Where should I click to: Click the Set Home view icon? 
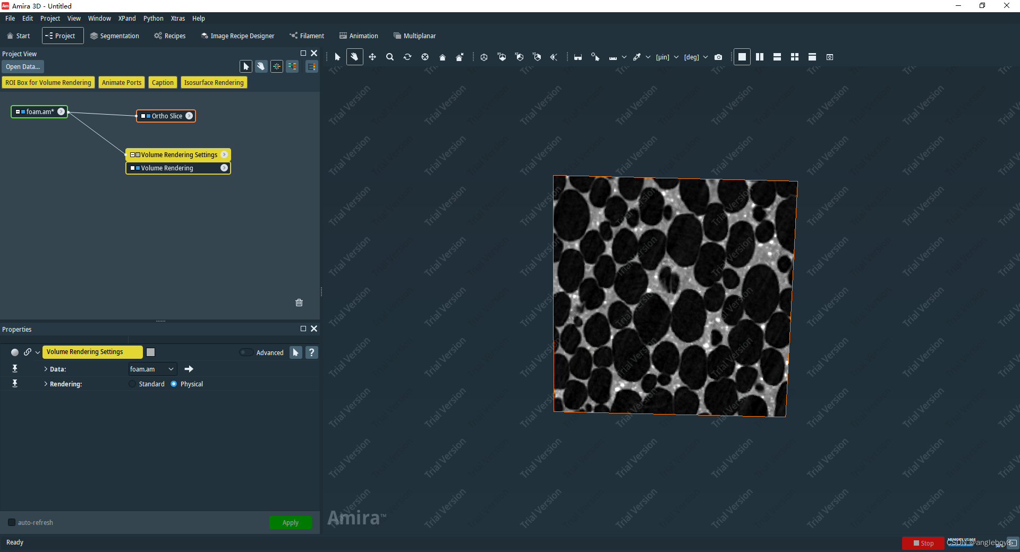(x=460, y=57)
